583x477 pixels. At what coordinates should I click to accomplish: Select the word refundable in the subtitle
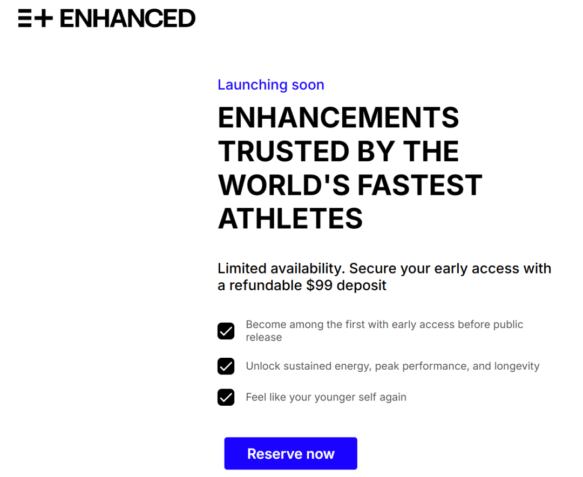[266, 285]
